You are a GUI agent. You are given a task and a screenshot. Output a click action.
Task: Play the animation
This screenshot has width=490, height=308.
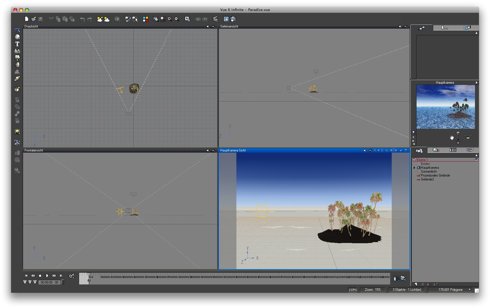(x=47, y=276)
